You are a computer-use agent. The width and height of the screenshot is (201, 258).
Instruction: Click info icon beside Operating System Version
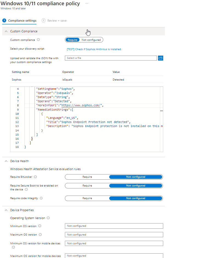tap(48, 218)
